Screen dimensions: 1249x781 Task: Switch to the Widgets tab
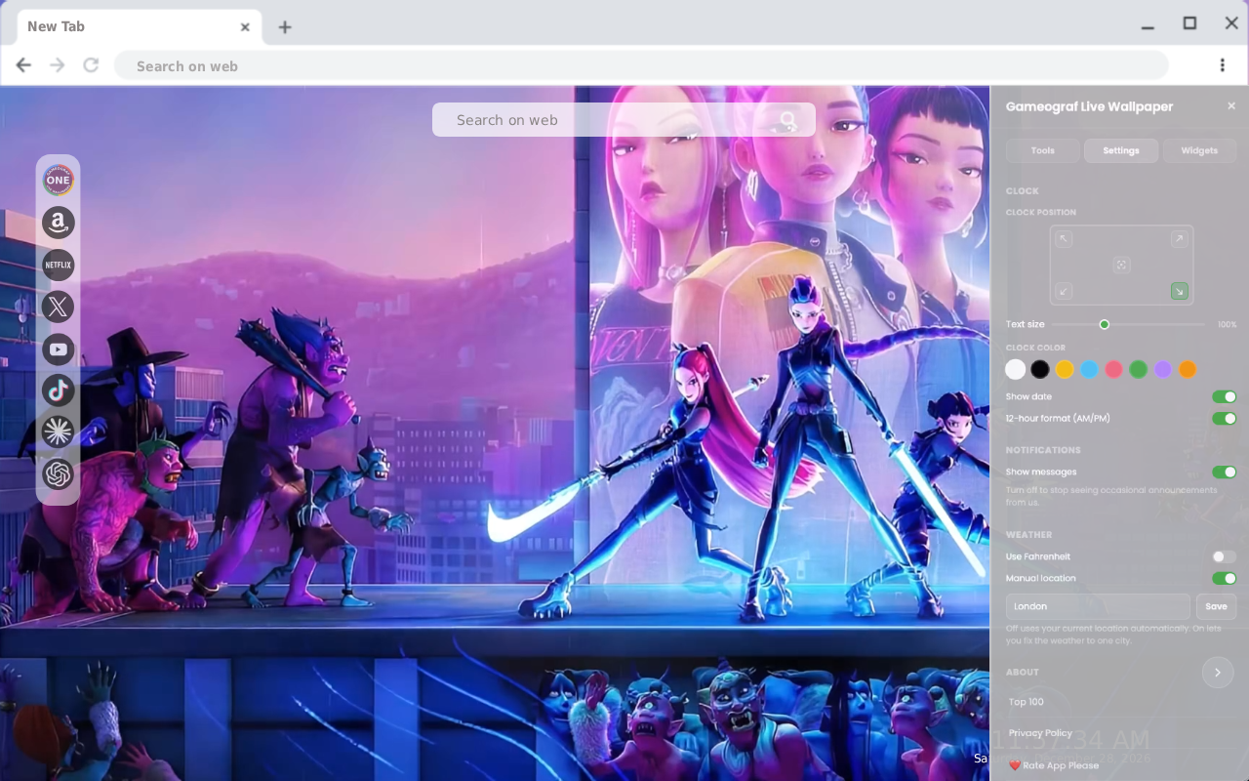pos(1199,150)
